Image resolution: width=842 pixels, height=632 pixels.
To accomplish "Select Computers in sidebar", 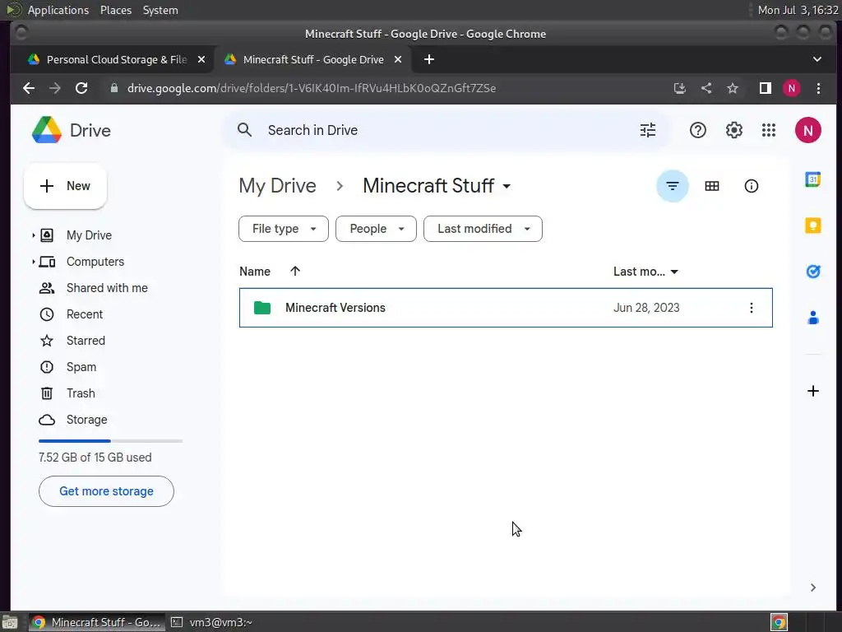I will click(95, 262).
